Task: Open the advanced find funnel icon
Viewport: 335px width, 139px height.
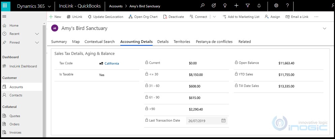Action: click(248, 6)
